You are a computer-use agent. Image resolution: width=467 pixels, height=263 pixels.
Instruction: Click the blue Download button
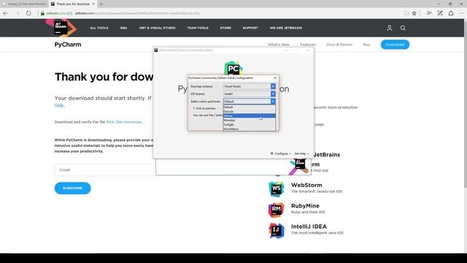point(395,45)
